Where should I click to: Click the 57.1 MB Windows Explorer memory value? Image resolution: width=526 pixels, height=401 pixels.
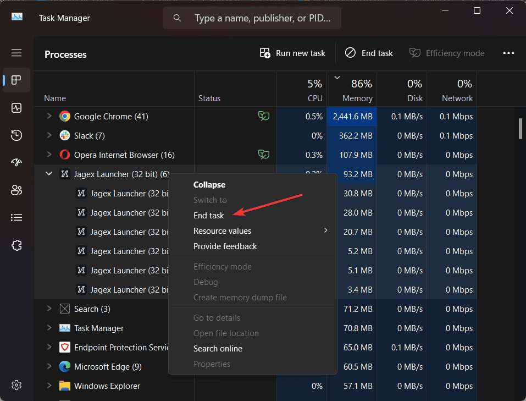358,386
